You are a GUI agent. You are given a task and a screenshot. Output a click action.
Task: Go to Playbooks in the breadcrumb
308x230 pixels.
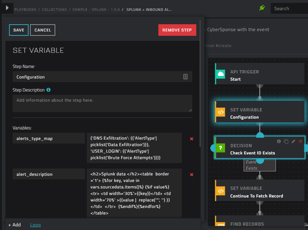point(25,10)
